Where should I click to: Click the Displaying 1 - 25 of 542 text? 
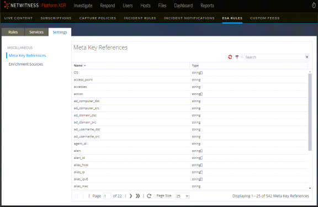[271, 196]
